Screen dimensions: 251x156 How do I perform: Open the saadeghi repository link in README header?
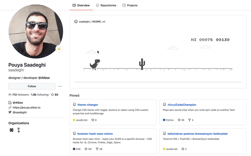point(84,22)
